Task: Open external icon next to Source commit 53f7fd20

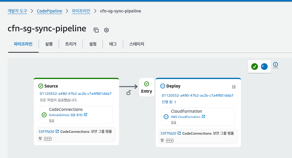Action: [57, 131]
